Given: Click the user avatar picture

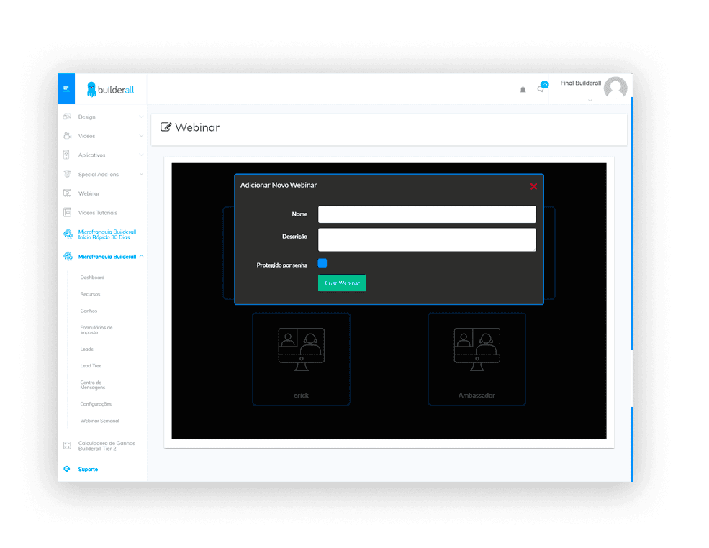Looking at the screenshot, I should (x=615, y=87).
